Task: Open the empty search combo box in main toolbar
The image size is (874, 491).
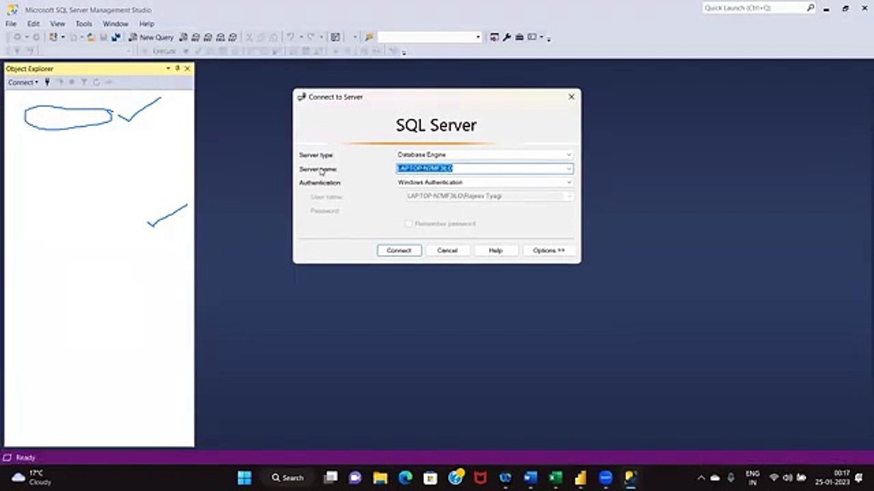Action: [429, 38]
